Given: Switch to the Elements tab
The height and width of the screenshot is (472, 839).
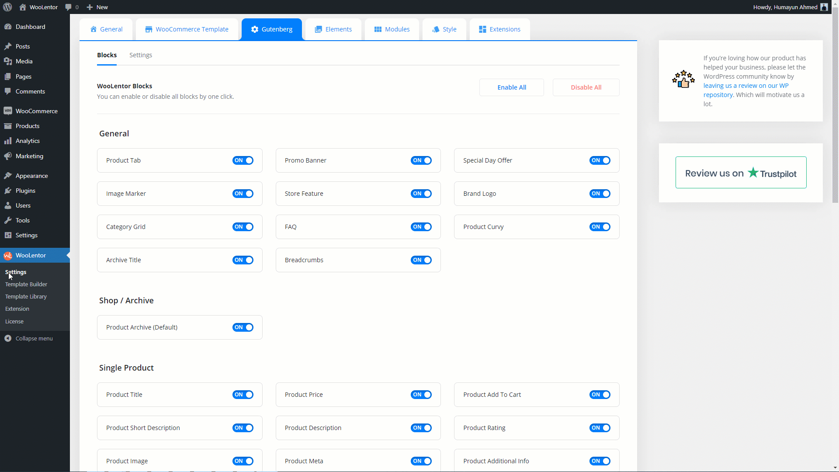Looking at the screenshot, I should (x=333, y=29).
